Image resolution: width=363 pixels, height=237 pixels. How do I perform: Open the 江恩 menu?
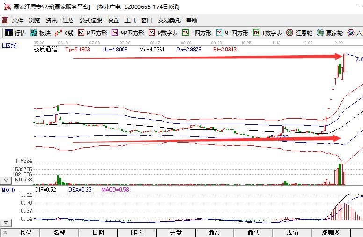click(x=68, y=21)
